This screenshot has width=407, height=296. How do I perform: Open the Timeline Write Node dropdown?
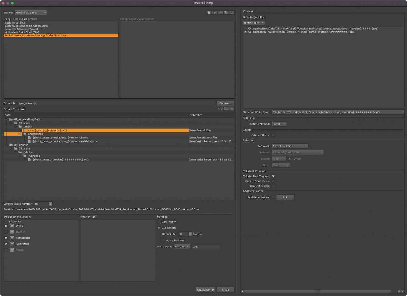[x=338, y=112]
